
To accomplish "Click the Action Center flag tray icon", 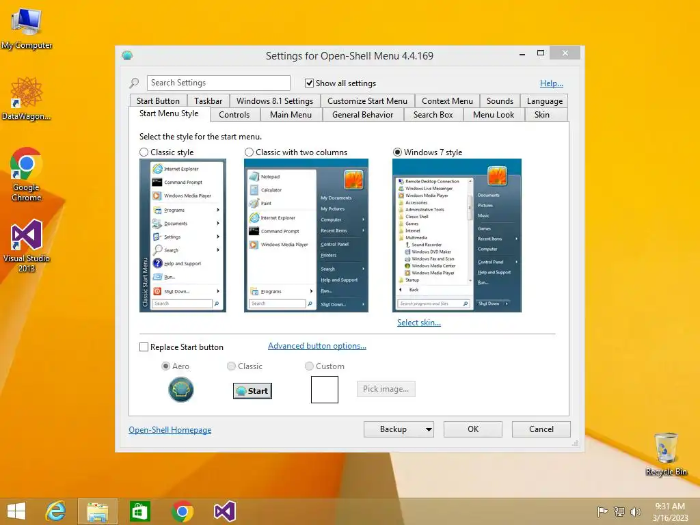I will tap(602, 511).
